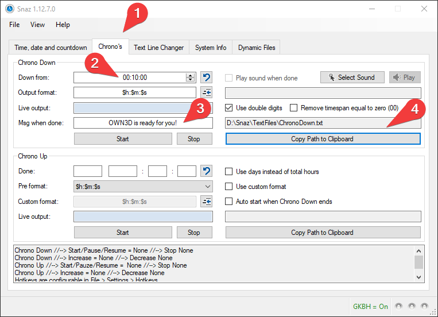Viewport: 438px width, 317px height.
Task: Open the Chrono Up custom format editor icon
Action: coord(207,202)
